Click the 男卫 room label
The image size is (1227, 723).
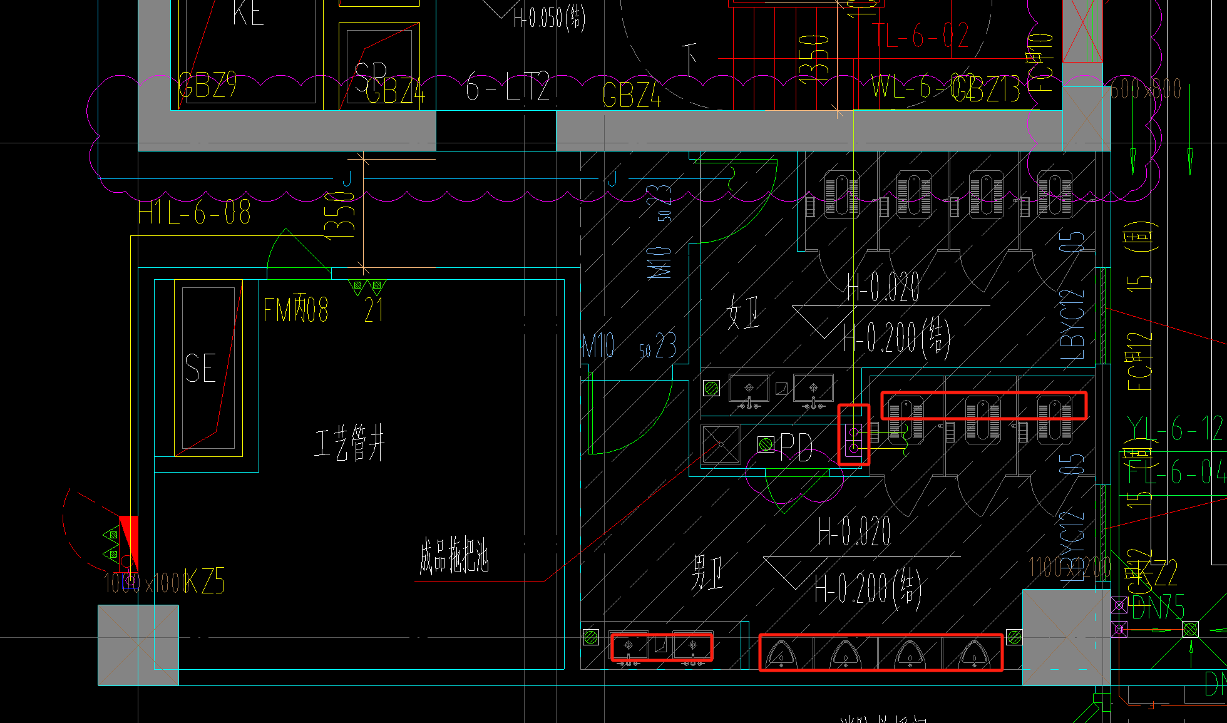click(x=707, y=572)
